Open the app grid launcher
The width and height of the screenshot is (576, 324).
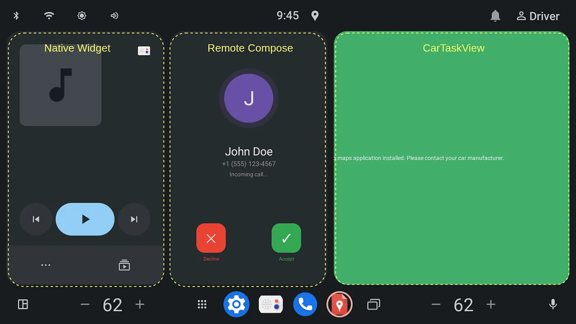coord(202,304)
